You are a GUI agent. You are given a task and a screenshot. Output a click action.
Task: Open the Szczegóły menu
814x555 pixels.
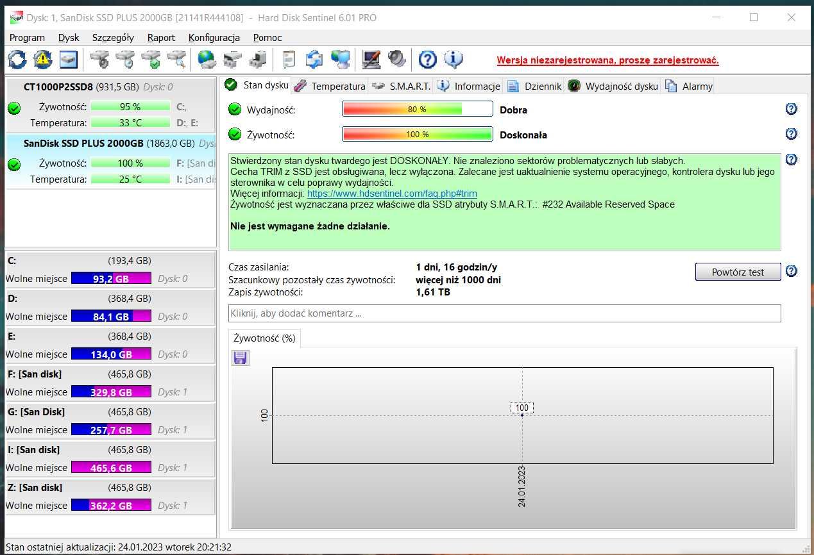113,38
